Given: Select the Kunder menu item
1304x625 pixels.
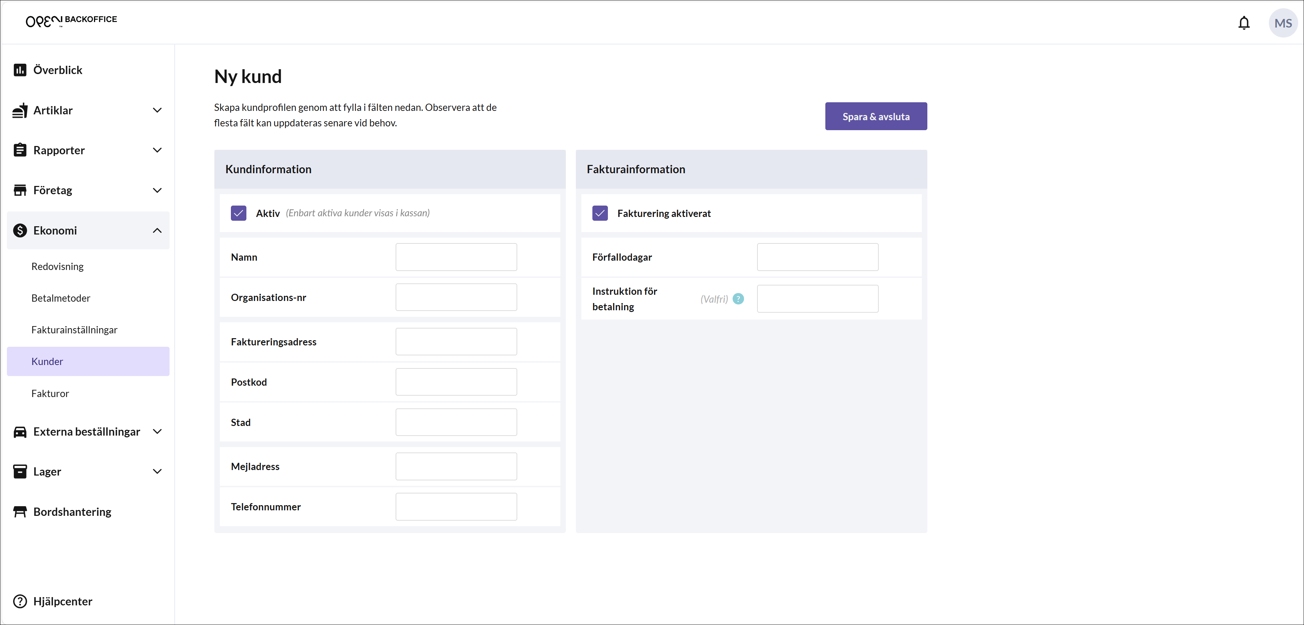Looking at the screenshot, I should [88, 362].
